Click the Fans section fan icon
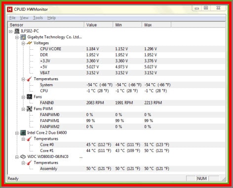233x188 pixels. 29,97
